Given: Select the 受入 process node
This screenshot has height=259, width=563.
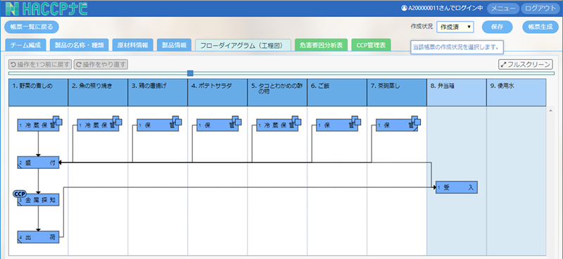Looking at the screenshot, I should pos(456,187).
